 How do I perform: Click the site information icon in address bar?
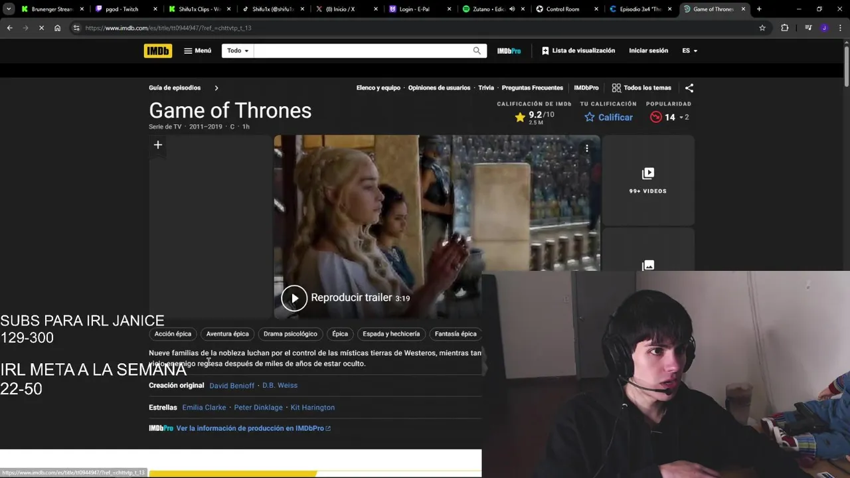76,28
